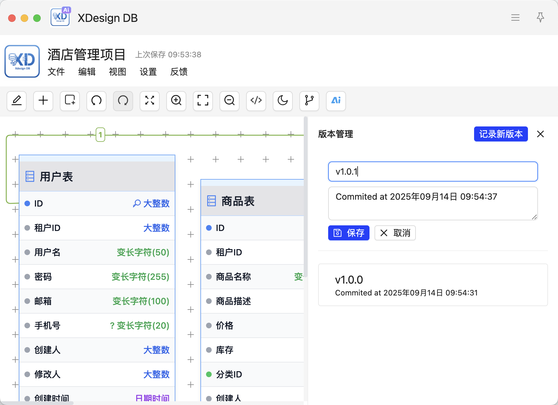
Task: Select the 密码 field row
Action: [97, 277]
